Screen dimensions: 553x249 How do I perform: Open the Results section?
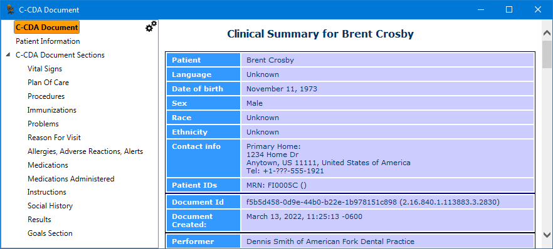(x=39, y=220)
